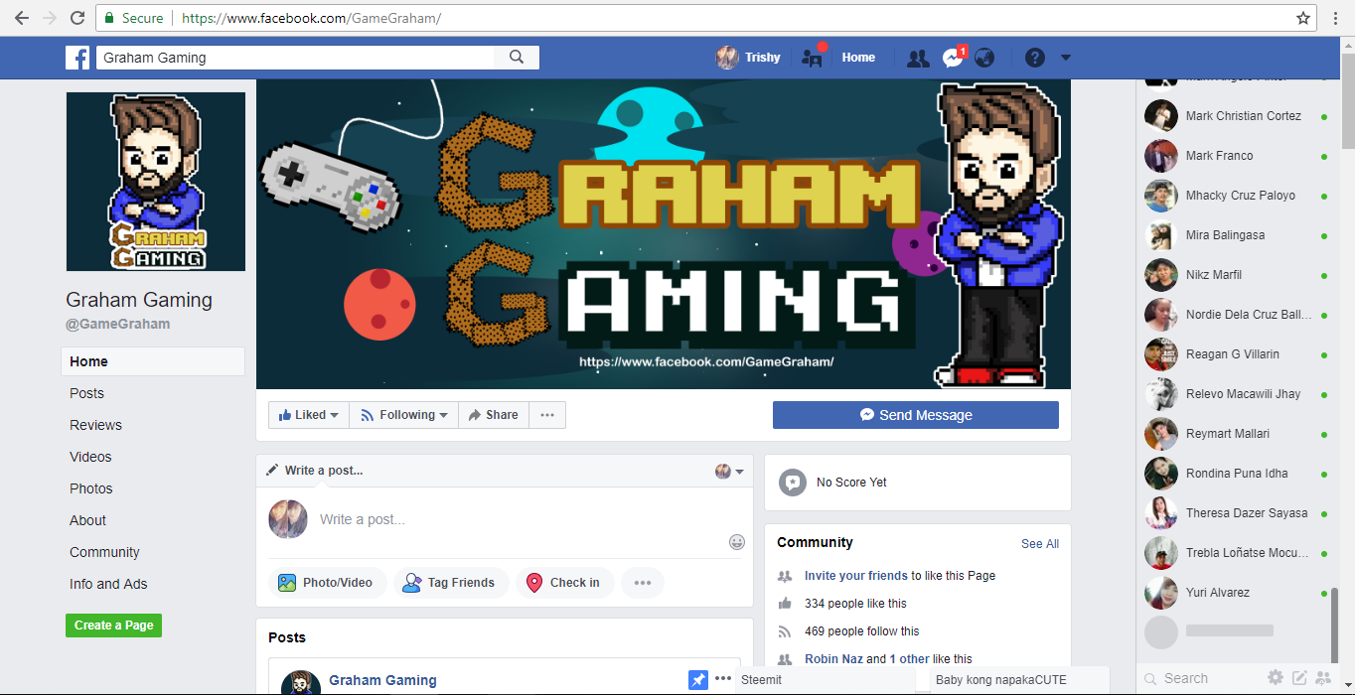Open the Messenger messages icon

952,58
